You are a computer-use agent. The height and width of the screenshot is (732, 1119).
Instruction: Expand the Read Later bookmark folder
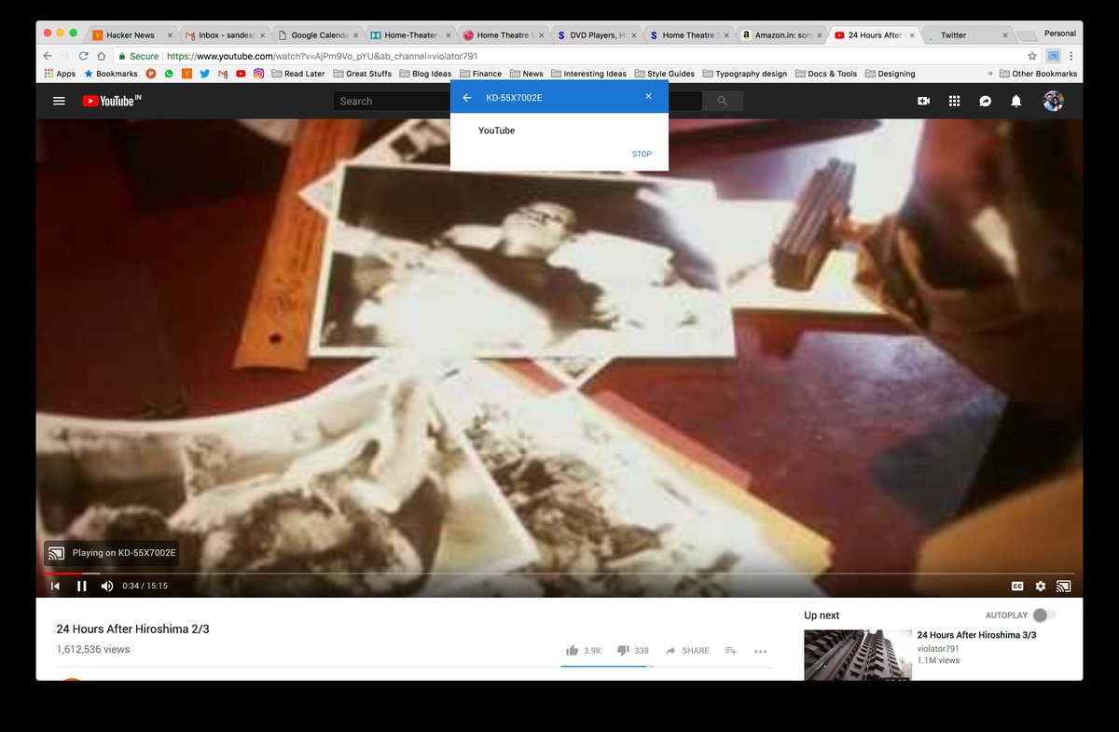click(x=297, y=74)
